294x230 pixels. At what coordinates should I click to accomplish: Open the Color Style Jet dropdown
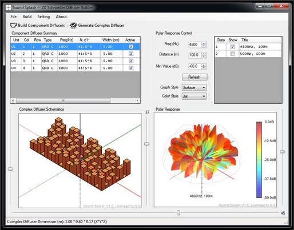point(194,96)
